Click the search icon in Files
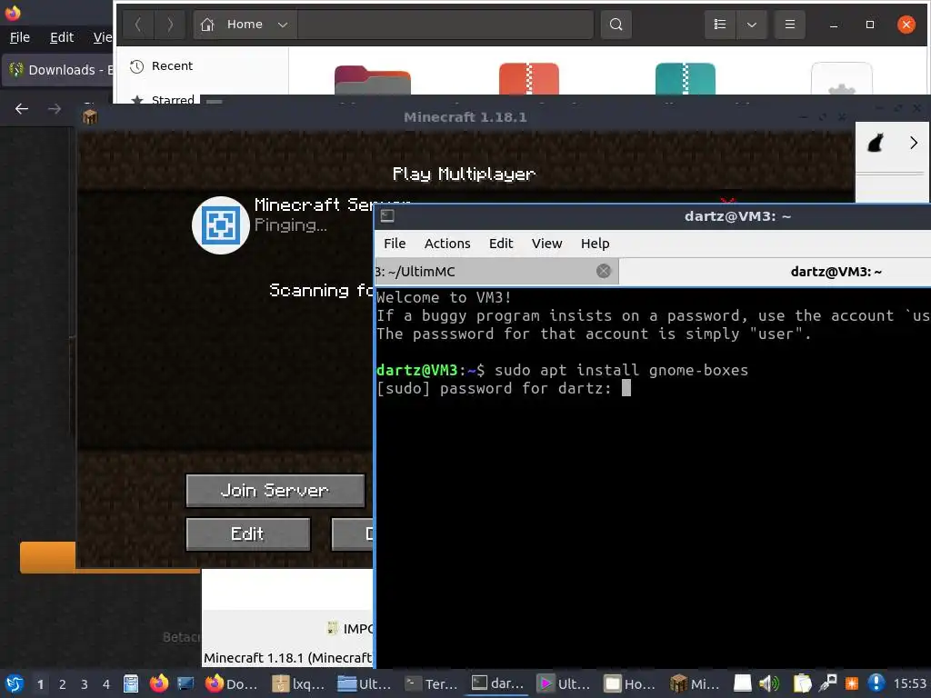The width and height of the screenshot is (931, 698). coord(616,25)
